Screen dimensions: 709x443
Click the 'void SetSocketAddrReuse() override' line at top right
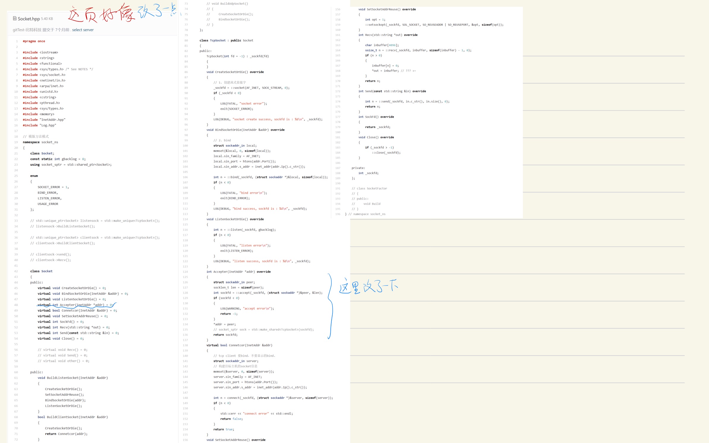[387, 10]
